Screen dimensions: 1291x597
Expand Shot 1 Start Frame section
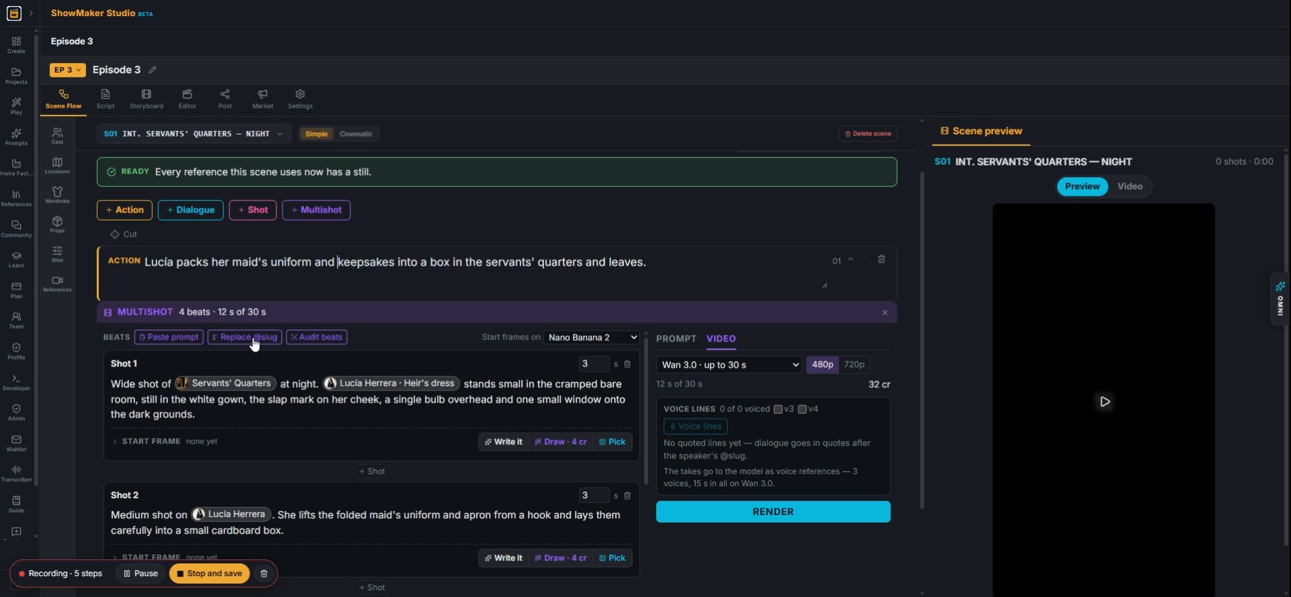point(115,442)
